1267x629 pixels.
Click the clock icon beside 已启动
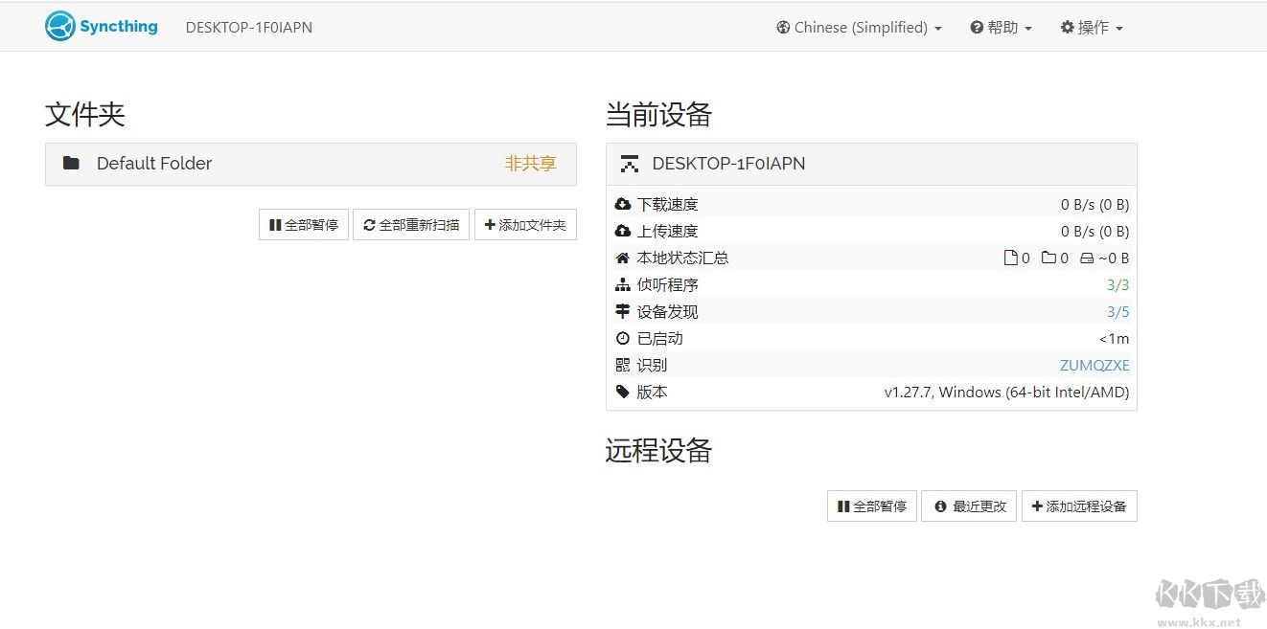pyautogui.click(x=624, y=337)
